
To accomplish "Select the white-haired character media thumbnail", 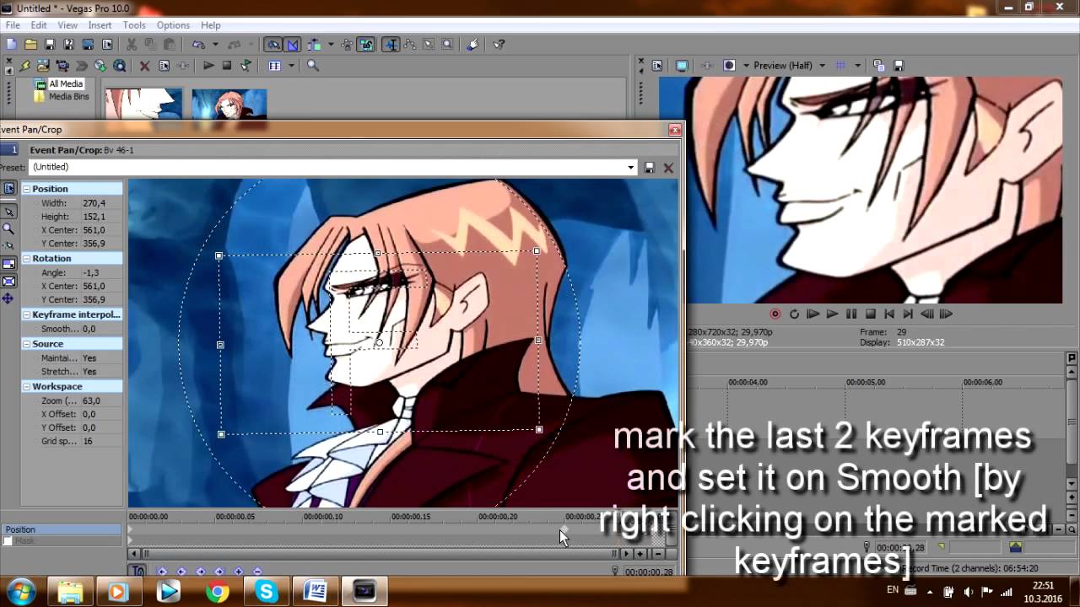I will tap(143, 105).
